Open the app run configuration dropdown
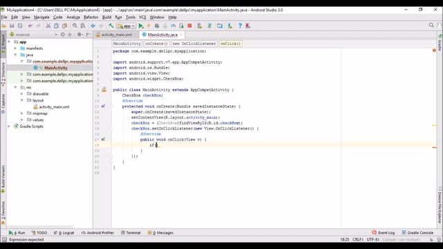The image size is (443, 249). pyautogui.click(x=127, y=26)
